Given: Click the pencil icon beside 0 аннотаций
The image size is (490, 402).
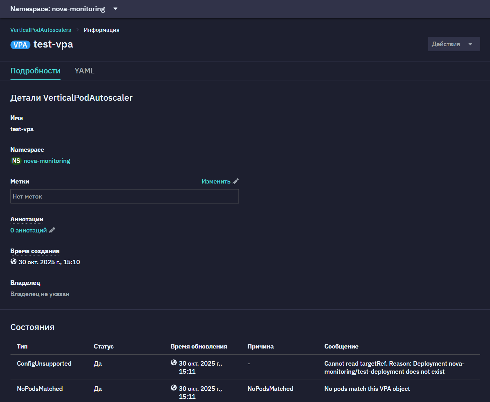Looking at the screenshot, I should (52, 230).
